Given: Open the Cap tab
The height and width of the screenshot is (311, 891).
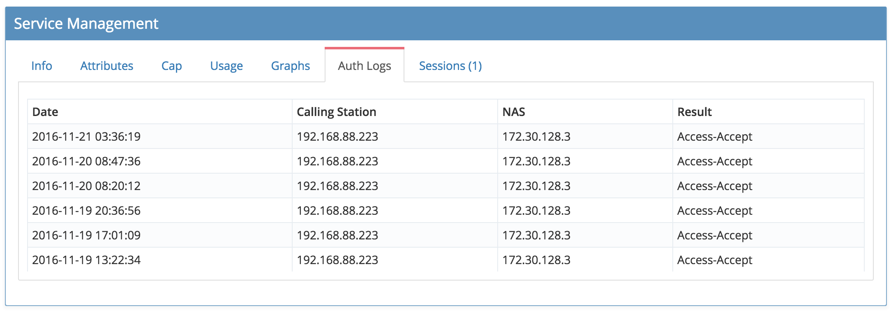Looking at the screenshot, I should pyautogui.click(x=171, y=66).
